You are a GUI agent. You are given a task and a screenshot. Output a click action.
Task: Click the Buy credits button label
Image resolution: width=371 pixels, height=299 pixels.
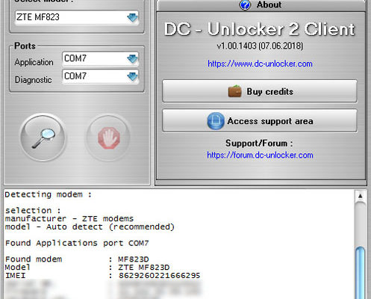pos(269,92)
